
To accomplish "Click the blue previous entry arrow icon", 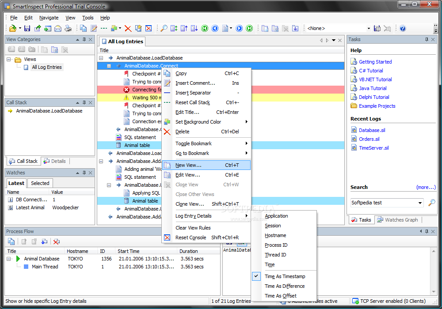I will [x=215, y=28].
